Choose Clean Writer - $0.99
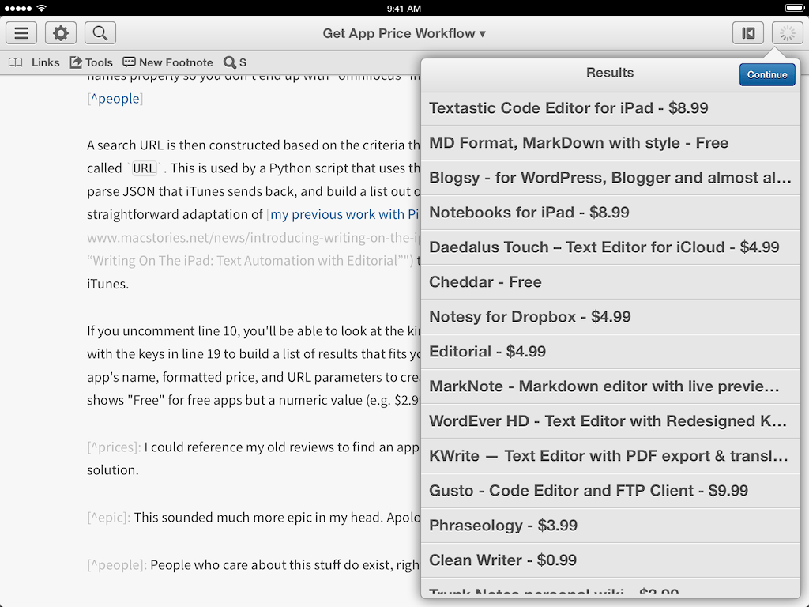This screenshot has width=809, height=607. (611, 560)
